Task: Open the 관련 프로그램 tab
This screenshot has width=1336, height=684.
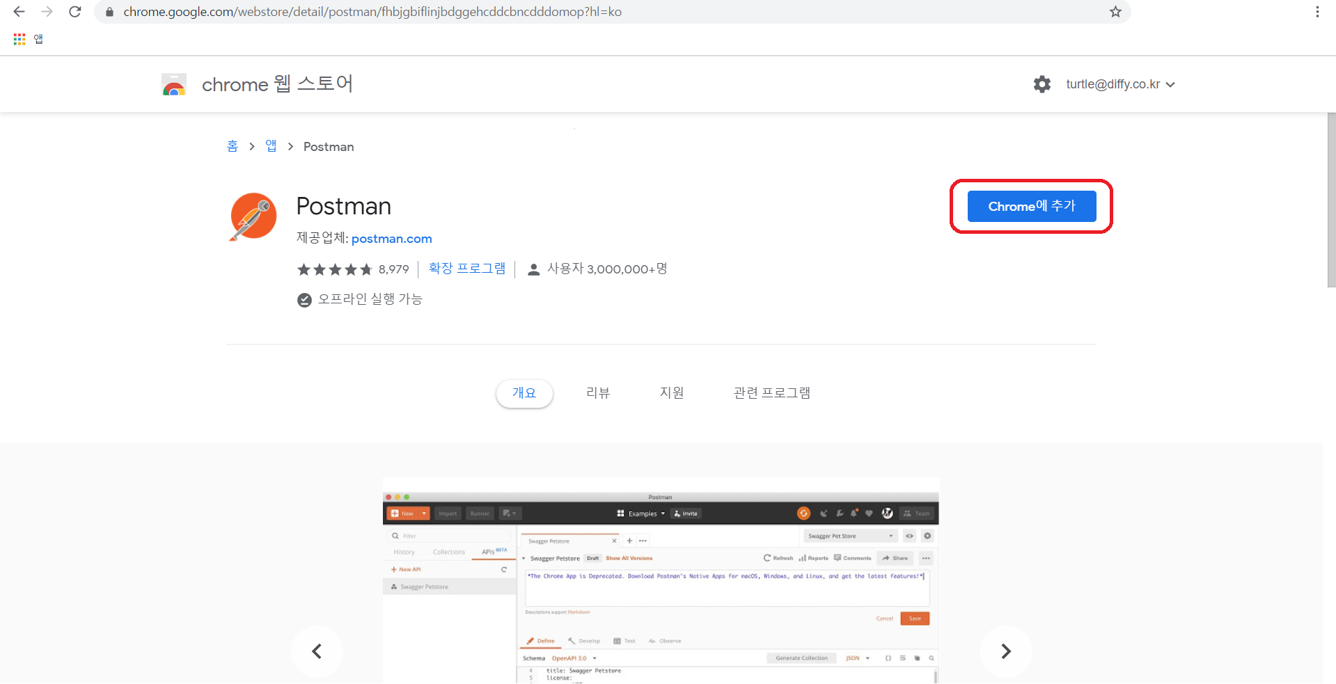Action: [772, 393]
